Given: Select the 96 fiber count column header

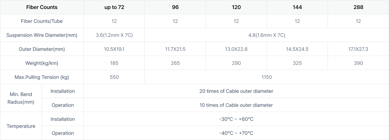Looking at the screenshot, I should 175,7.
